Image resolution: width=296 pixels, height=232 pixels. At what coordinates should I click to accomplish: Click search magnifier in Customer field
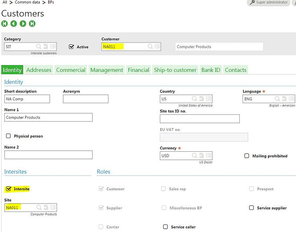coord(150,47)
